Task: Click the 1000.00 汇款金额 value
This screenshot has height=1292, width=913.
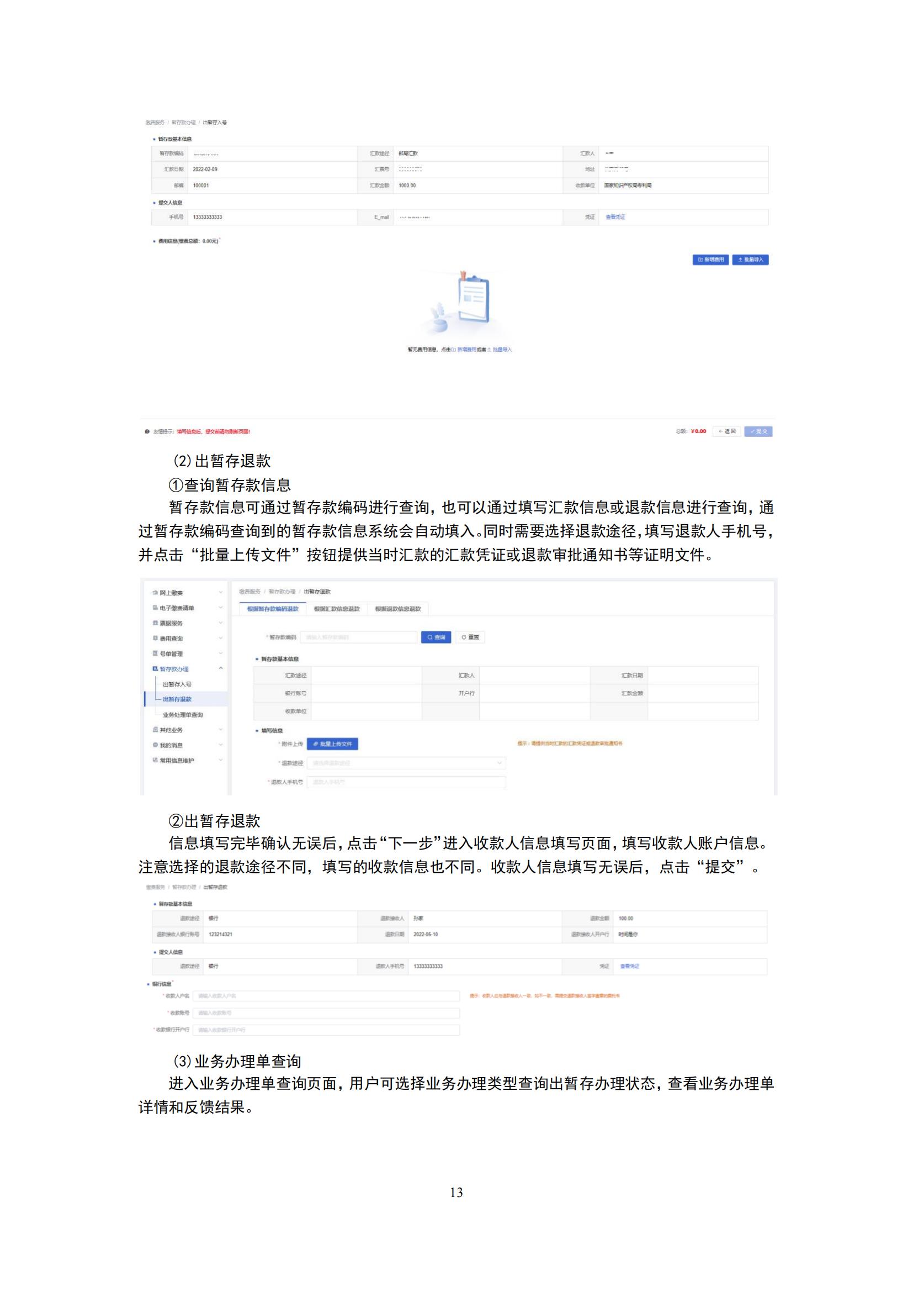Action: (407, 185)
